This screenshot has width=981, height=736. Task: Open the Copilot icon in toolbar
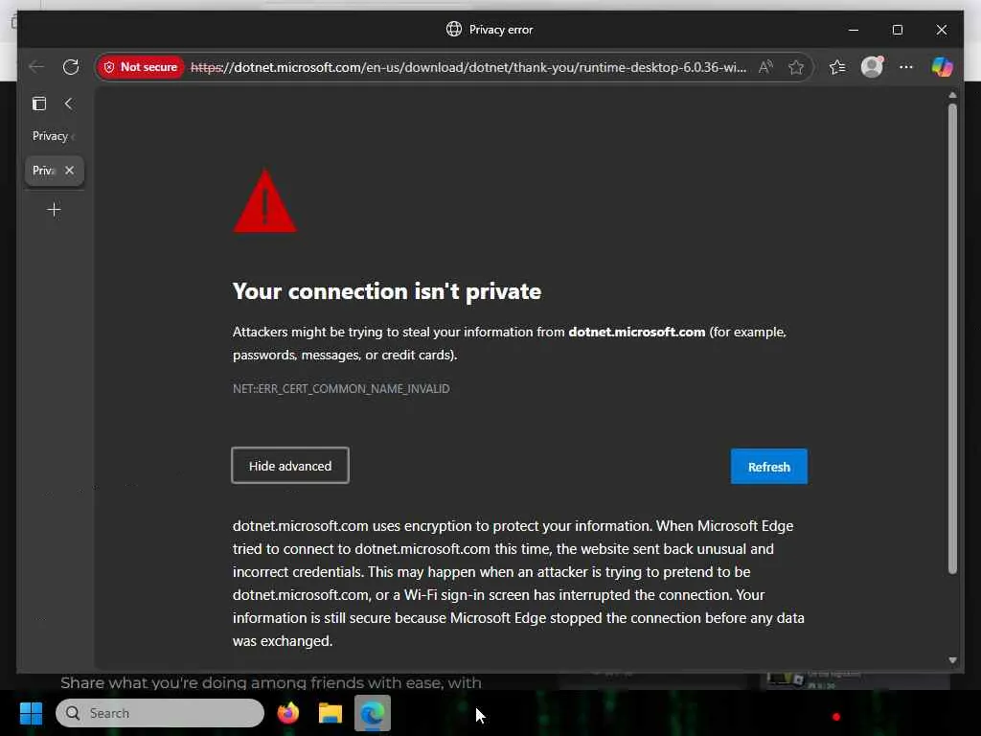coord(942,67)
